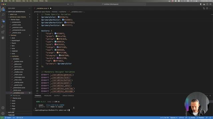Open _colors.scss file in explorer
Screen dimensions: 213x119
point(16,25)
